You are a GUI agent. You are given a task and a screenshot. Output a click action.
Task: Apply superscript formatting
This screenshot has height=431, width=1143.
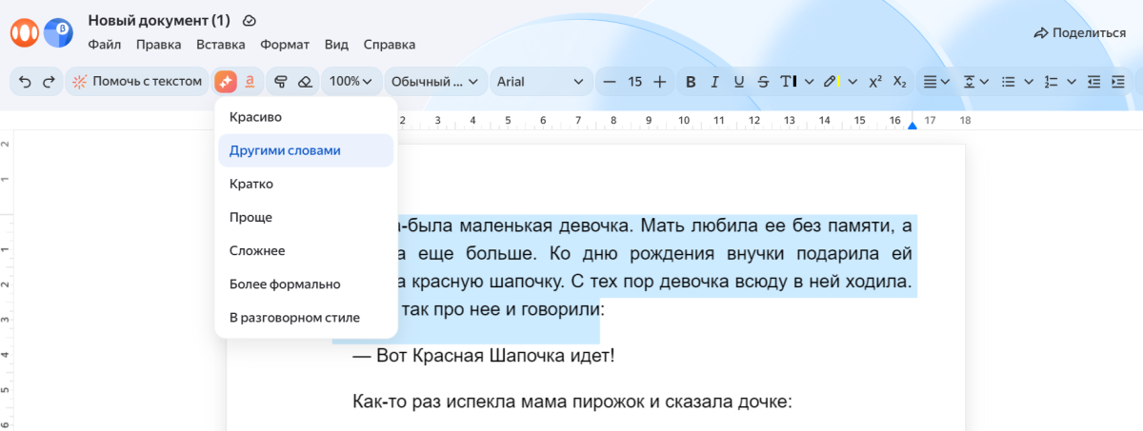pos(875,82)
